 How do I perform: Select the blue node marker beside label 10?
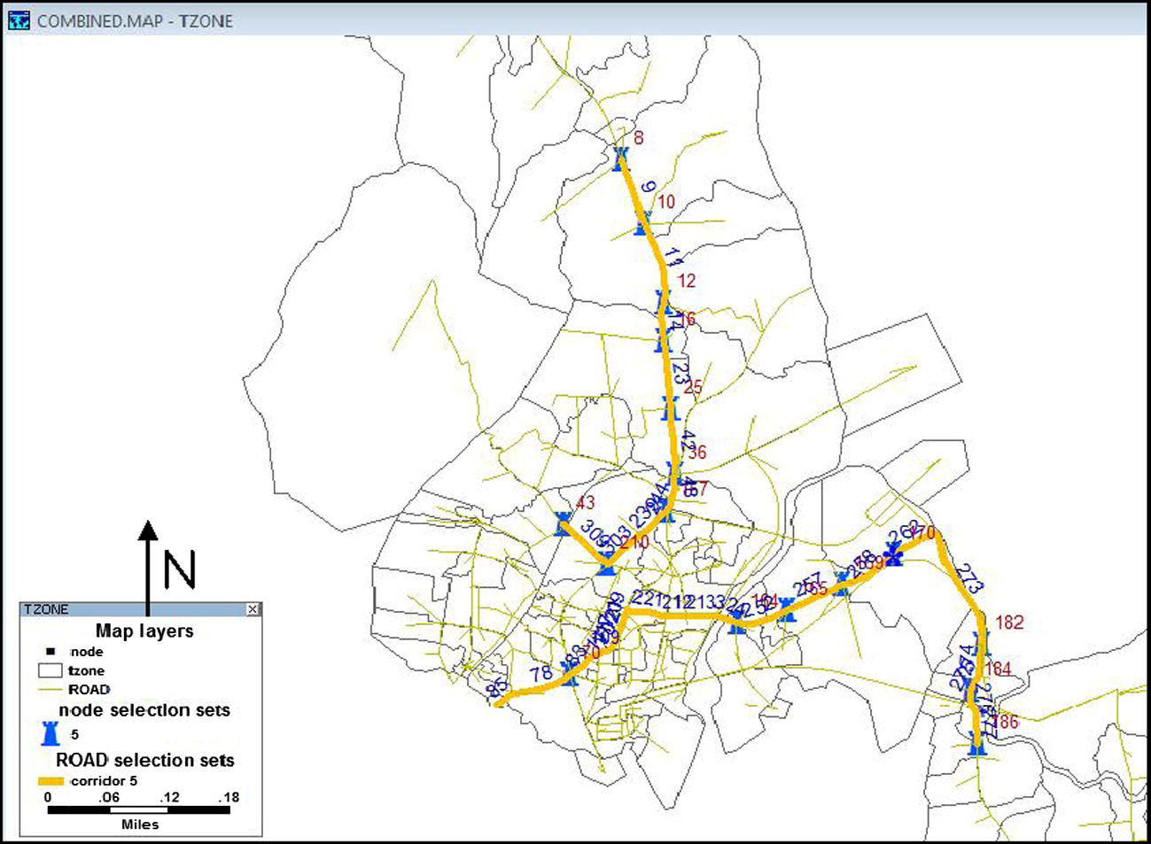pyautogui.click(x=643, y=223)
